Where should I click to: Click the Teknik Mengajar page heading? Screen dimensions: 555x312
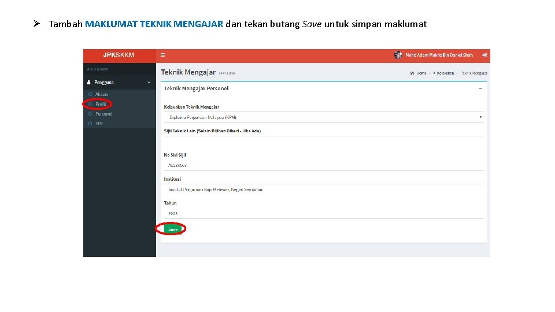(188, 72)
